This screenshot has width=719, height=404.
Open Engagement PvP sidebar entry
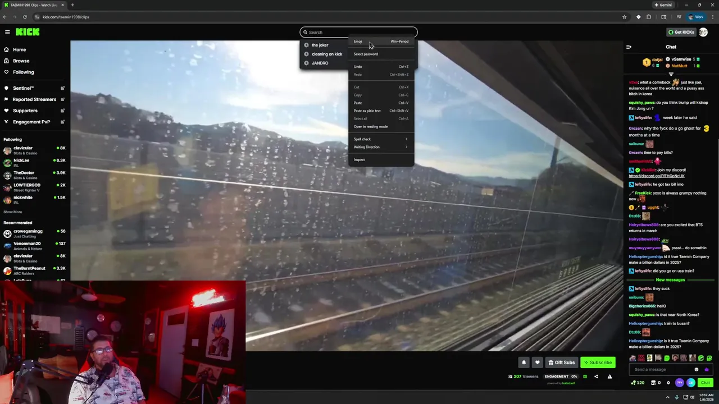point(35,122)
